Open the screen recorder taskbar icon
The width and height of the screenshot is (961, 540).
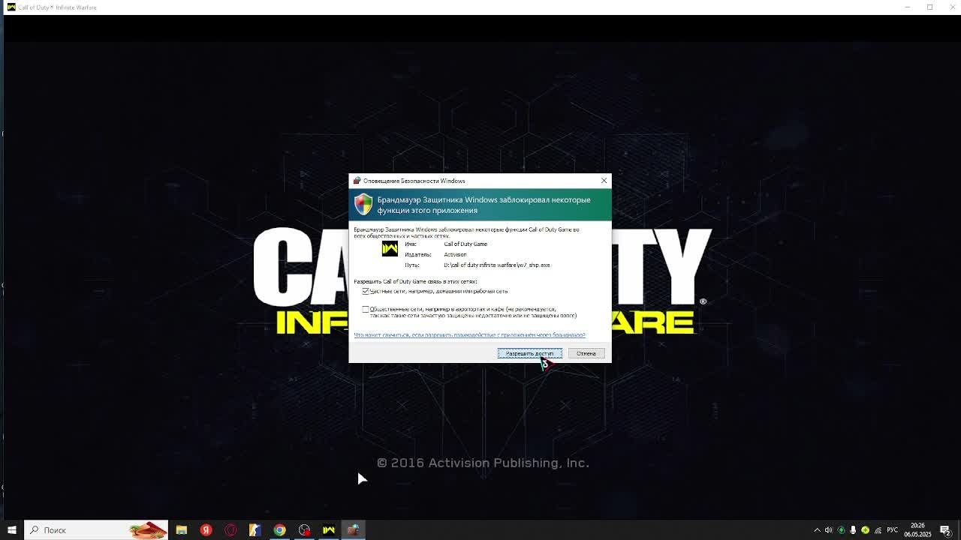coord(304,530)
